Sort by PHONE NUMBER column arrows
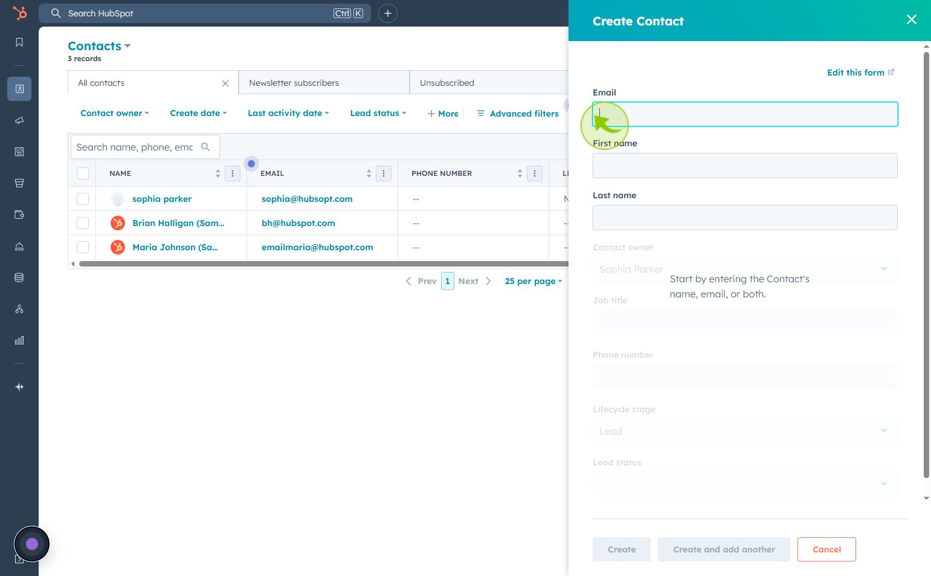 click(520, 173)
